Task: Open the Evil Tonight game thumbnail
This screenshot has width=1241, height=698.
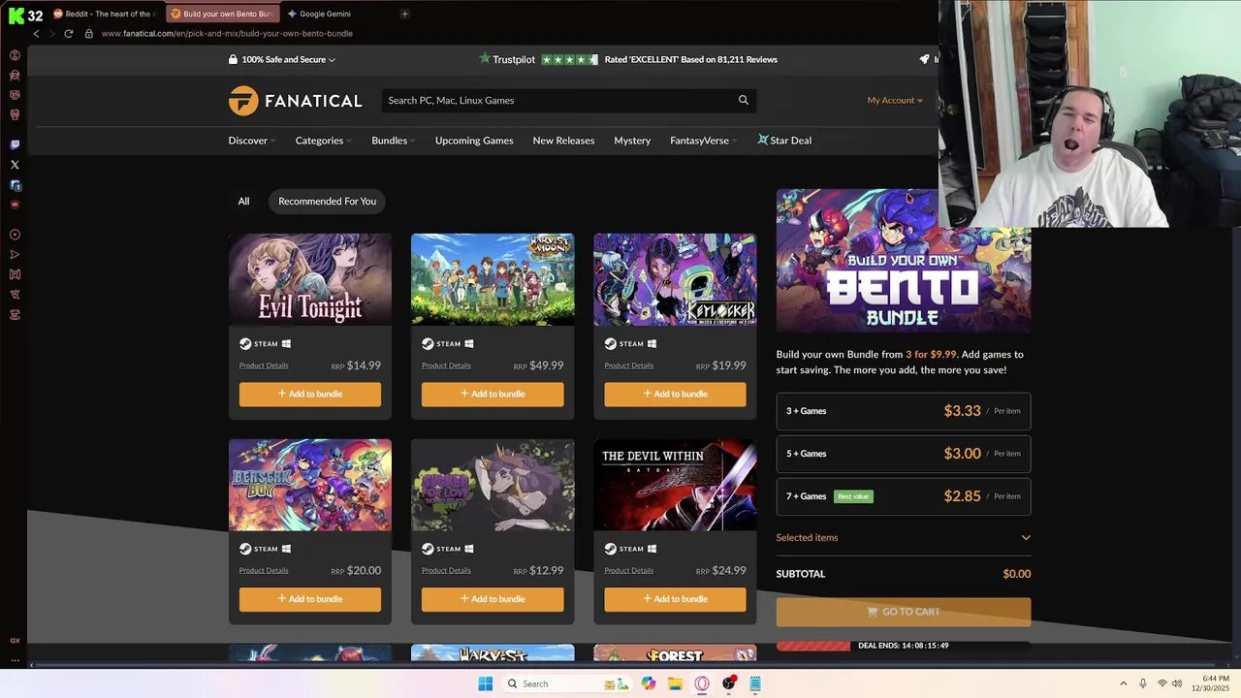Action: point(310,279)
